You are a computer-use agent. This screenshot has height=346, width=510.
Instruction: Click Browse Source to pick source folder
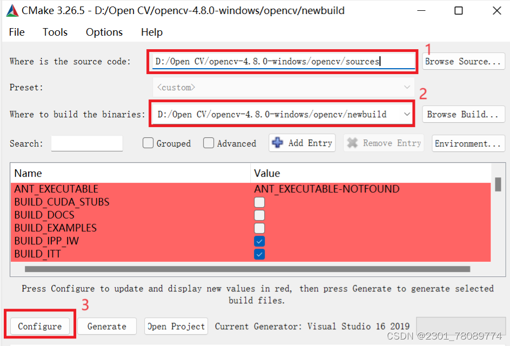pos(463,61)
